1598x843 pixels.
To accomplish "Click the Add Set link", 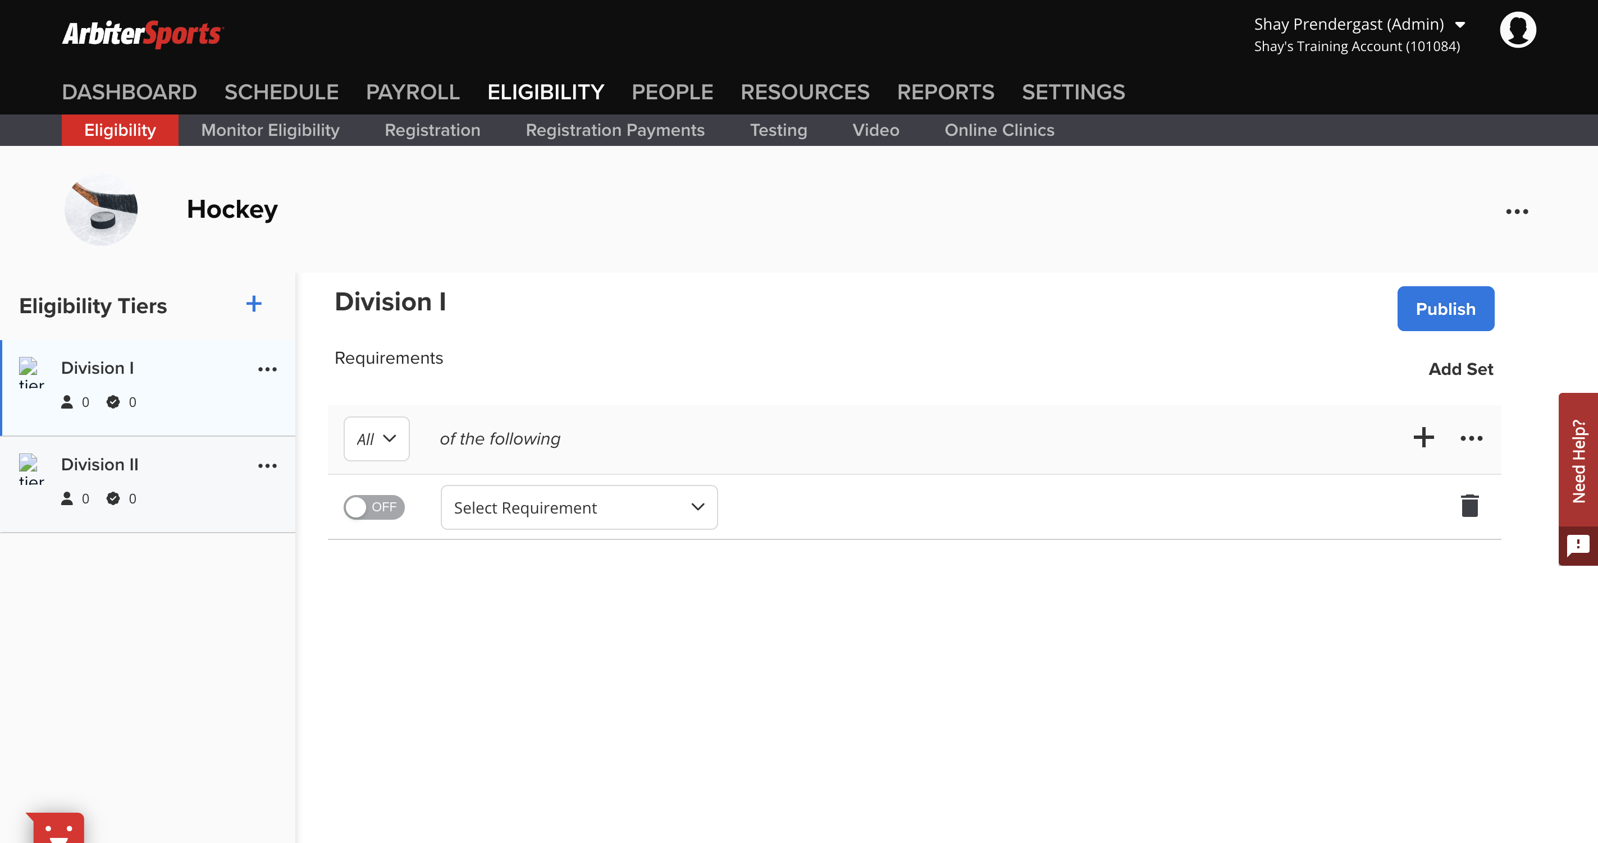I will (x=1460, y=369).
